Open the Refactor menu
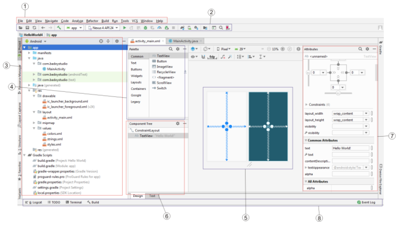Viewport: 400px width, 229px height. point(92,21)
